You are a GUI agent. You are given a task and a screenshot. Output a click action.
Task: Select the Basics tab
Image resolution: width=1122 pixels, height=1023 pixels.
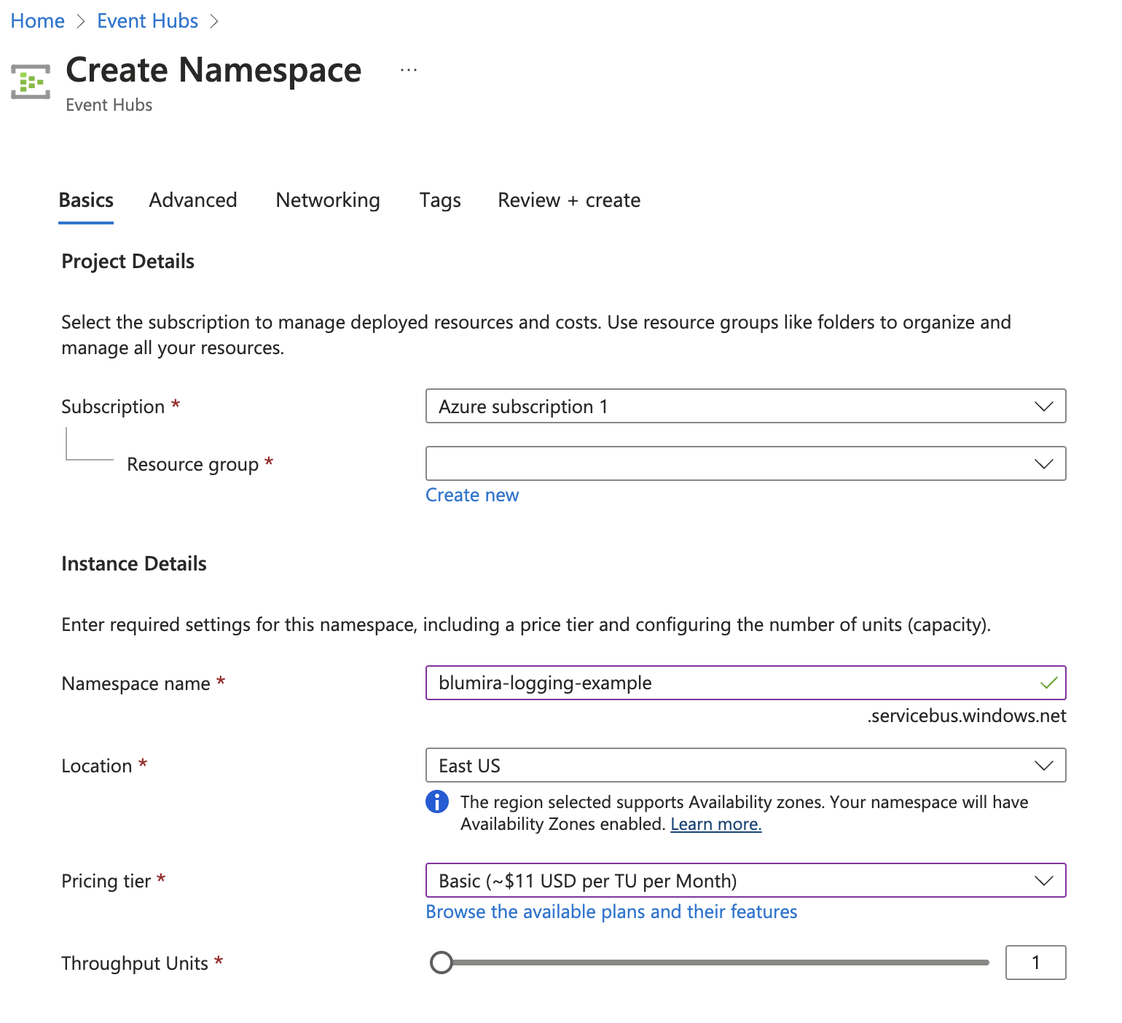click(x=86, y=200)
